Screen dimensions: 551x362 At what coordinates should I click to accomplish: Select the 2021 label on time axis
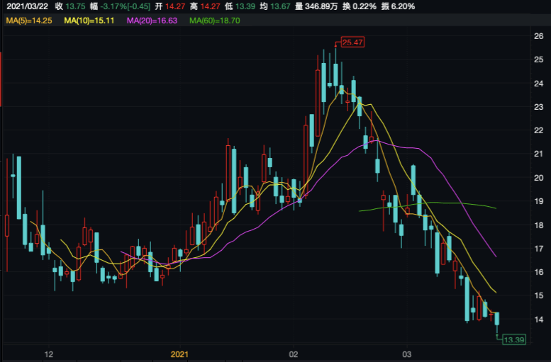[180, 353]
